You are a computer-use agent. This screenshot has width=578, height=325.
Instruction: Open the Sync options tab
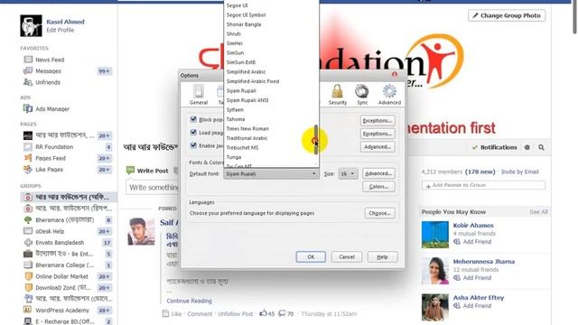point(362,95)
